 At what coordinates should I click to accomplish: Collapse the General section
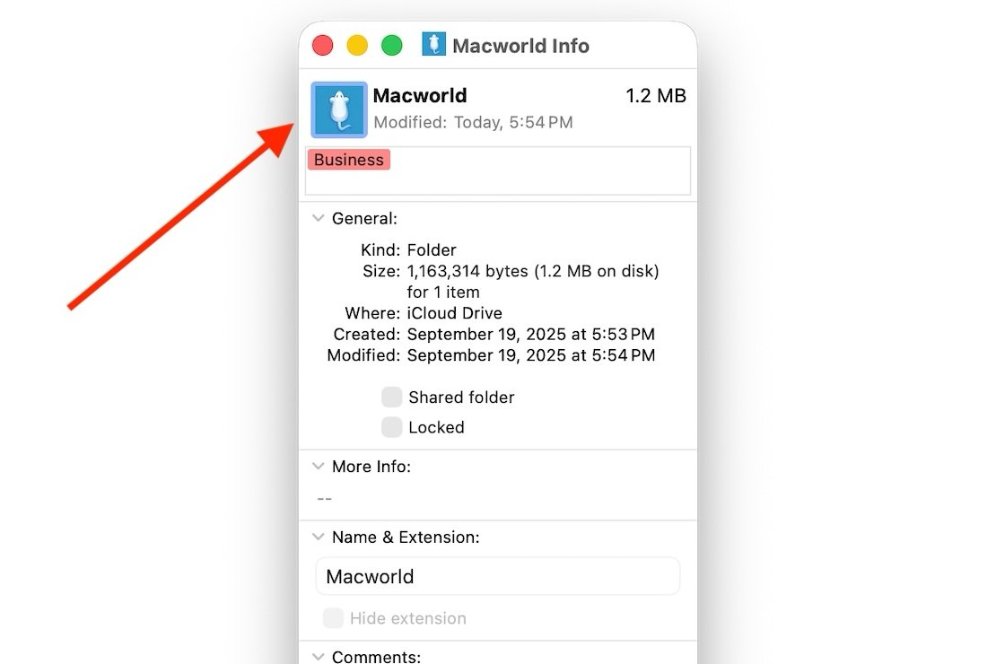click(318, 218)
